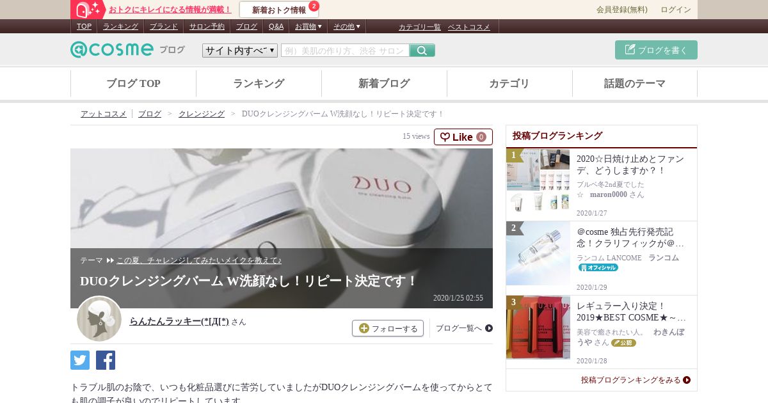
Task: Open the カテゴリ一覧 link
Action: click(420, 27)
